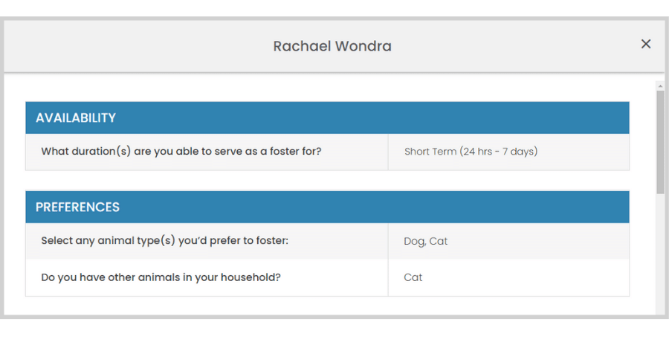Viewport: 669px width, 348px height.
Task: Click empty area right of the Availability banner text
Action: (x=371, y=117)
